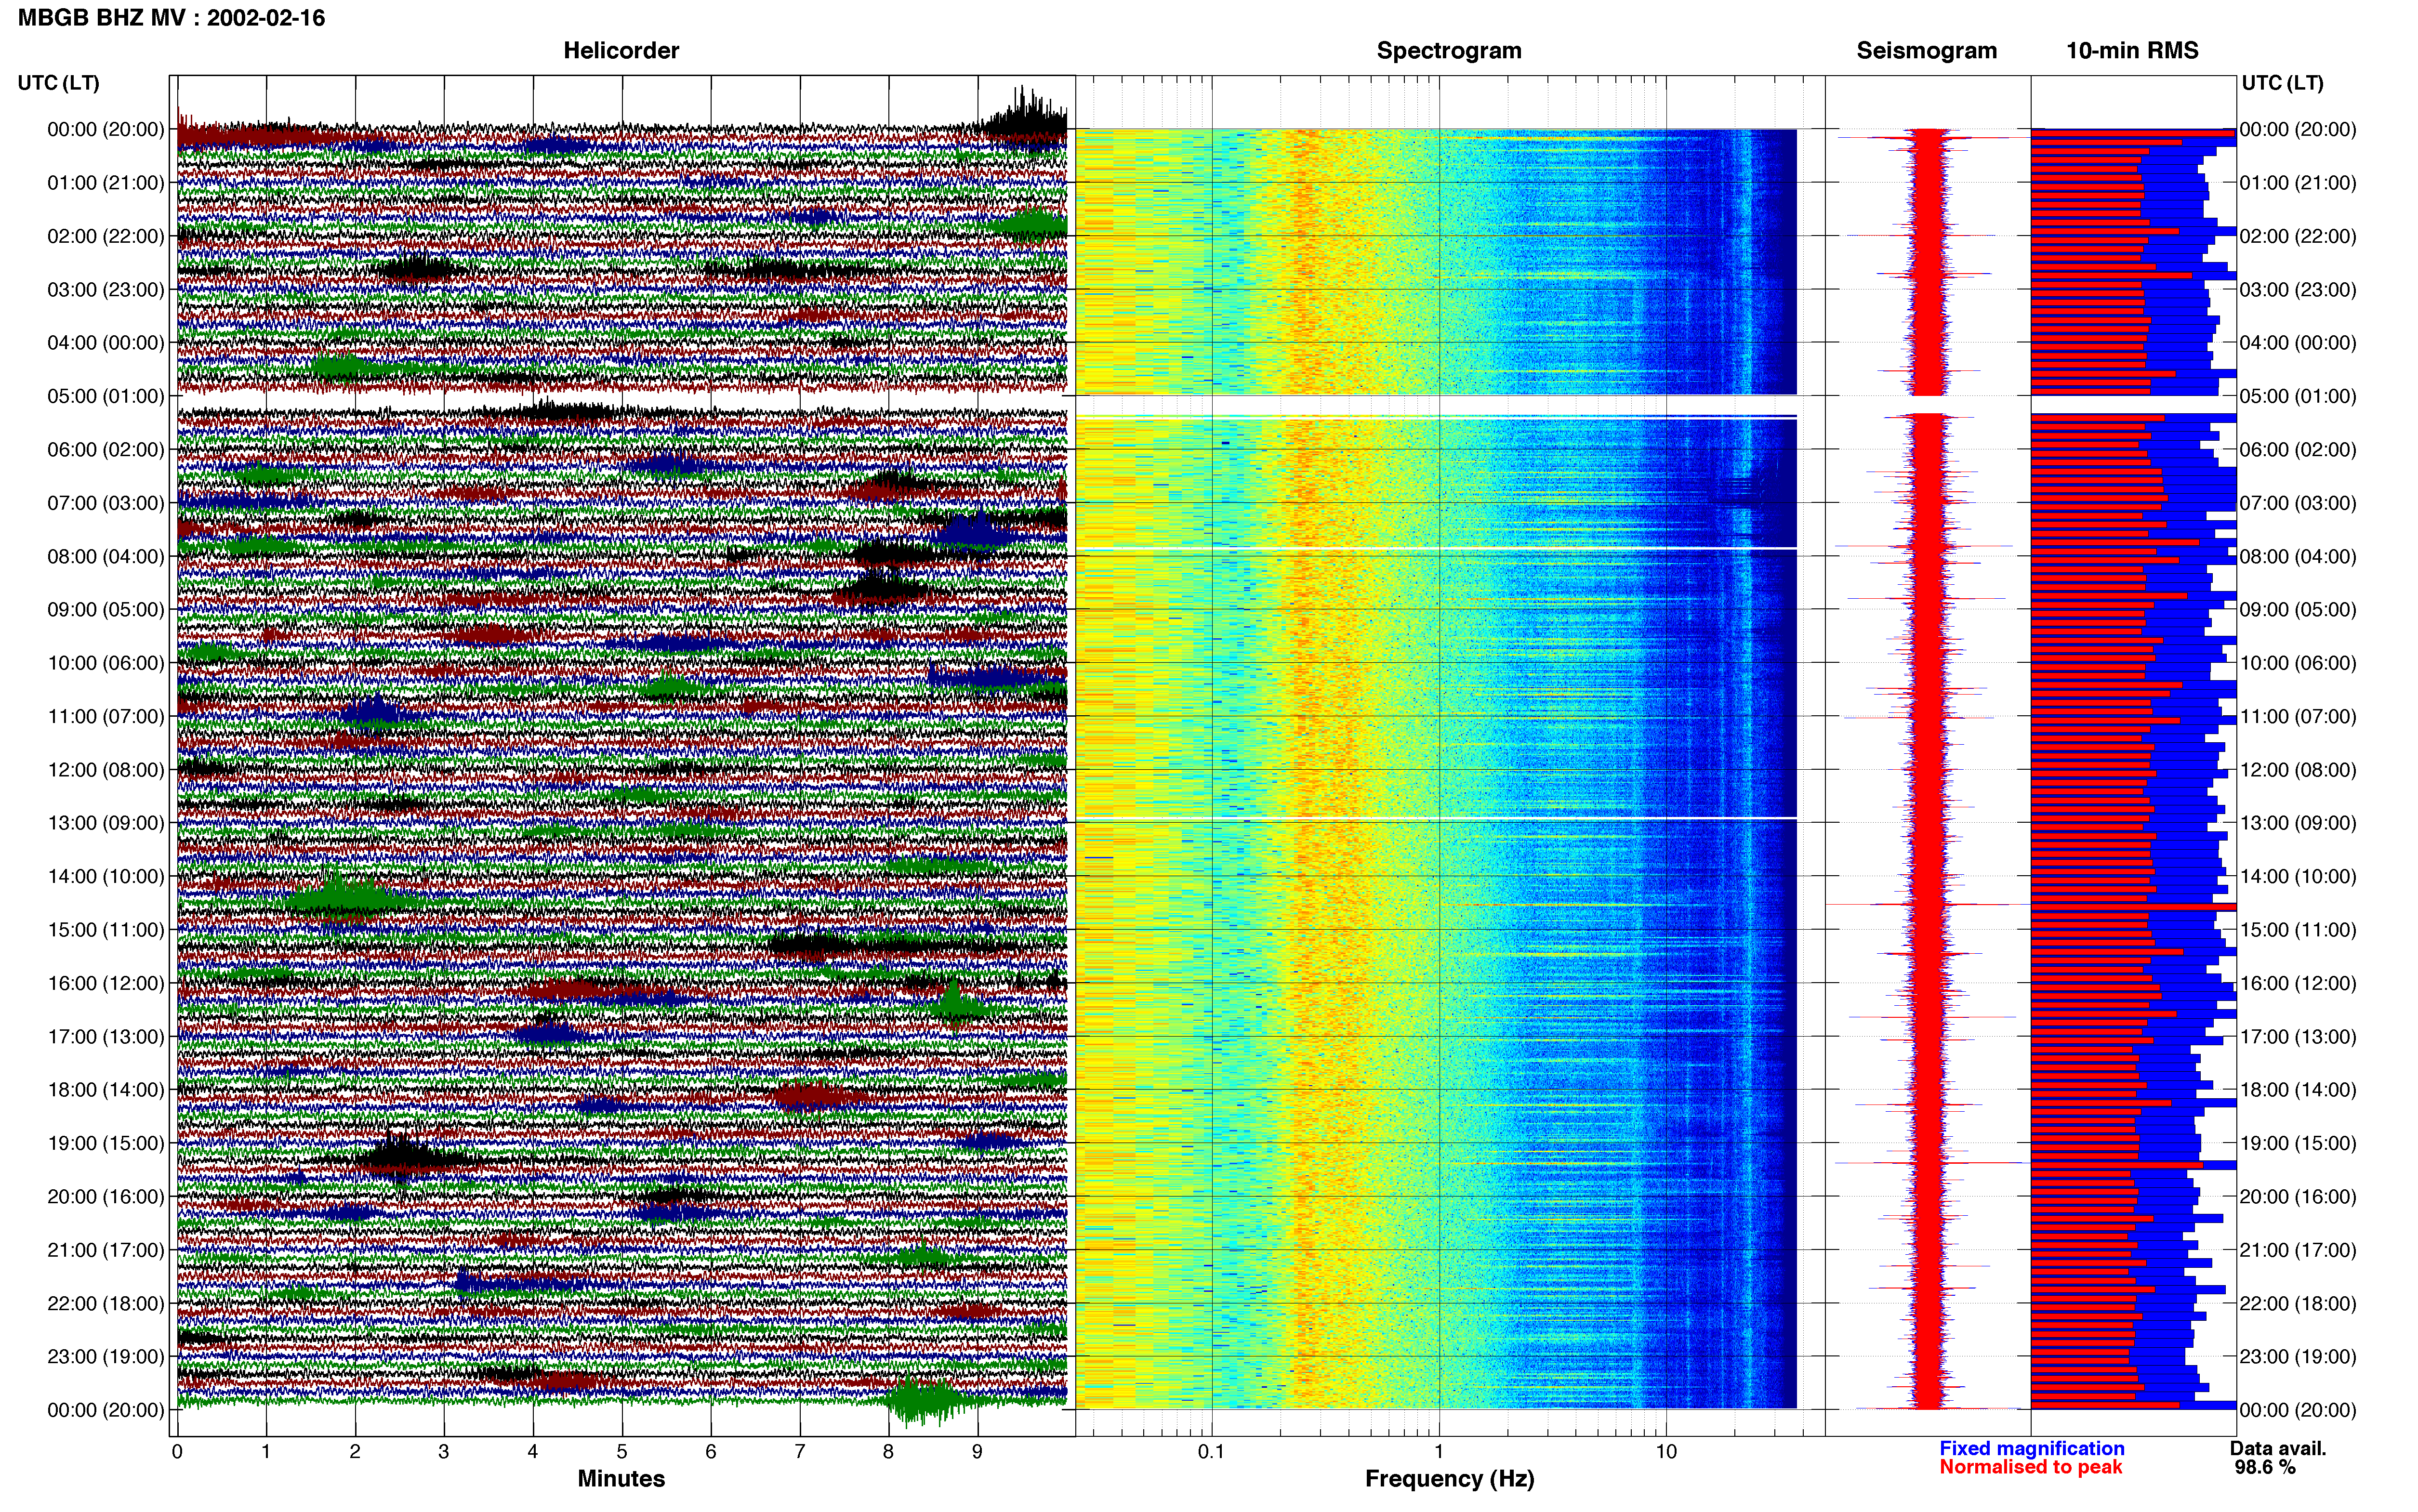The width and height of the screenshot is (2418, 1512).
Task: Click the 8 tick on the Minutes axis
Action: click(x=888, y=1451)
